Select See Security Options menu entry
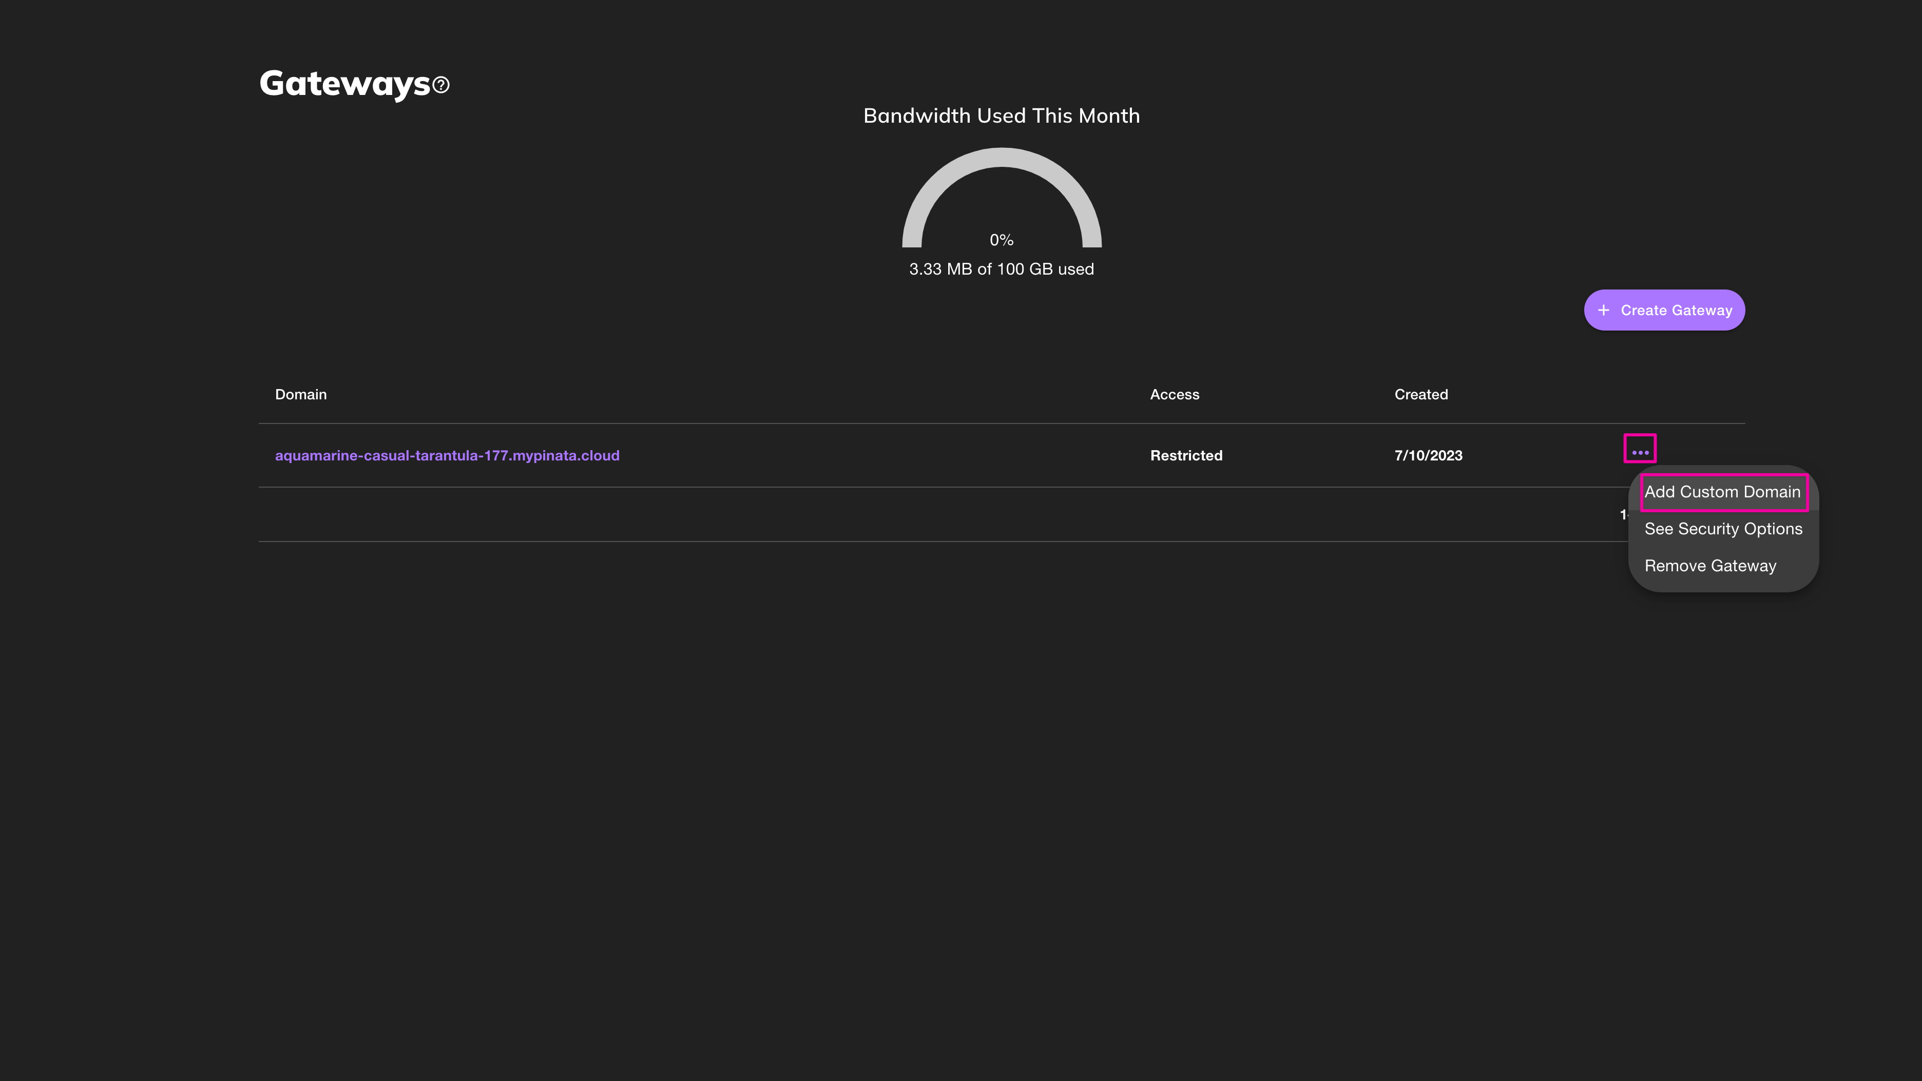This screenshot has height=1081, width=1922. [x=1723, y=529]
